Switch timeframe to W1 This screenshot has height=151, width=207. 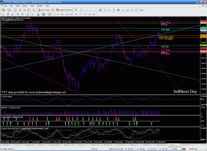point(90,14)
